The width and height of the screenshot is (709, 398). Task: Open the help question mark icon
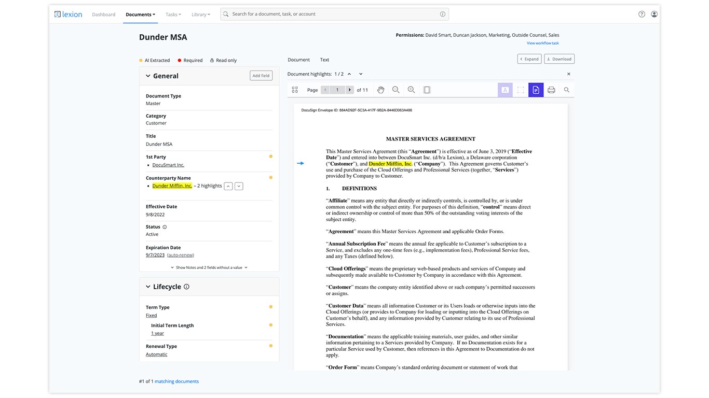point(642,14)
